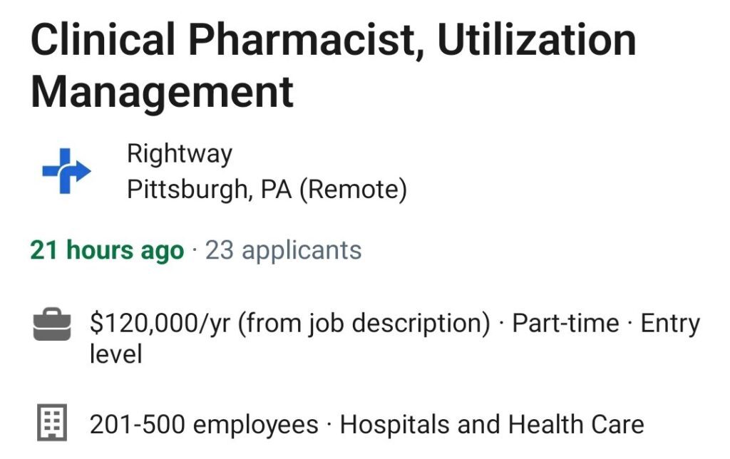Click the word Clinical in the heading
730x459 pixels.
pos(103,40)
